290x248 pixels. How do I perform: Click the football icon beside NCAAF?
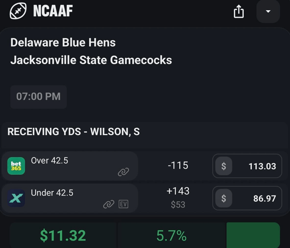[18, 11]
